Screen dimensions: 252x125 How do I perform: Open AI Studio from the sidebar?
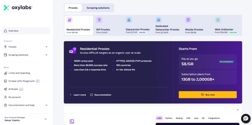coord(13,89)
